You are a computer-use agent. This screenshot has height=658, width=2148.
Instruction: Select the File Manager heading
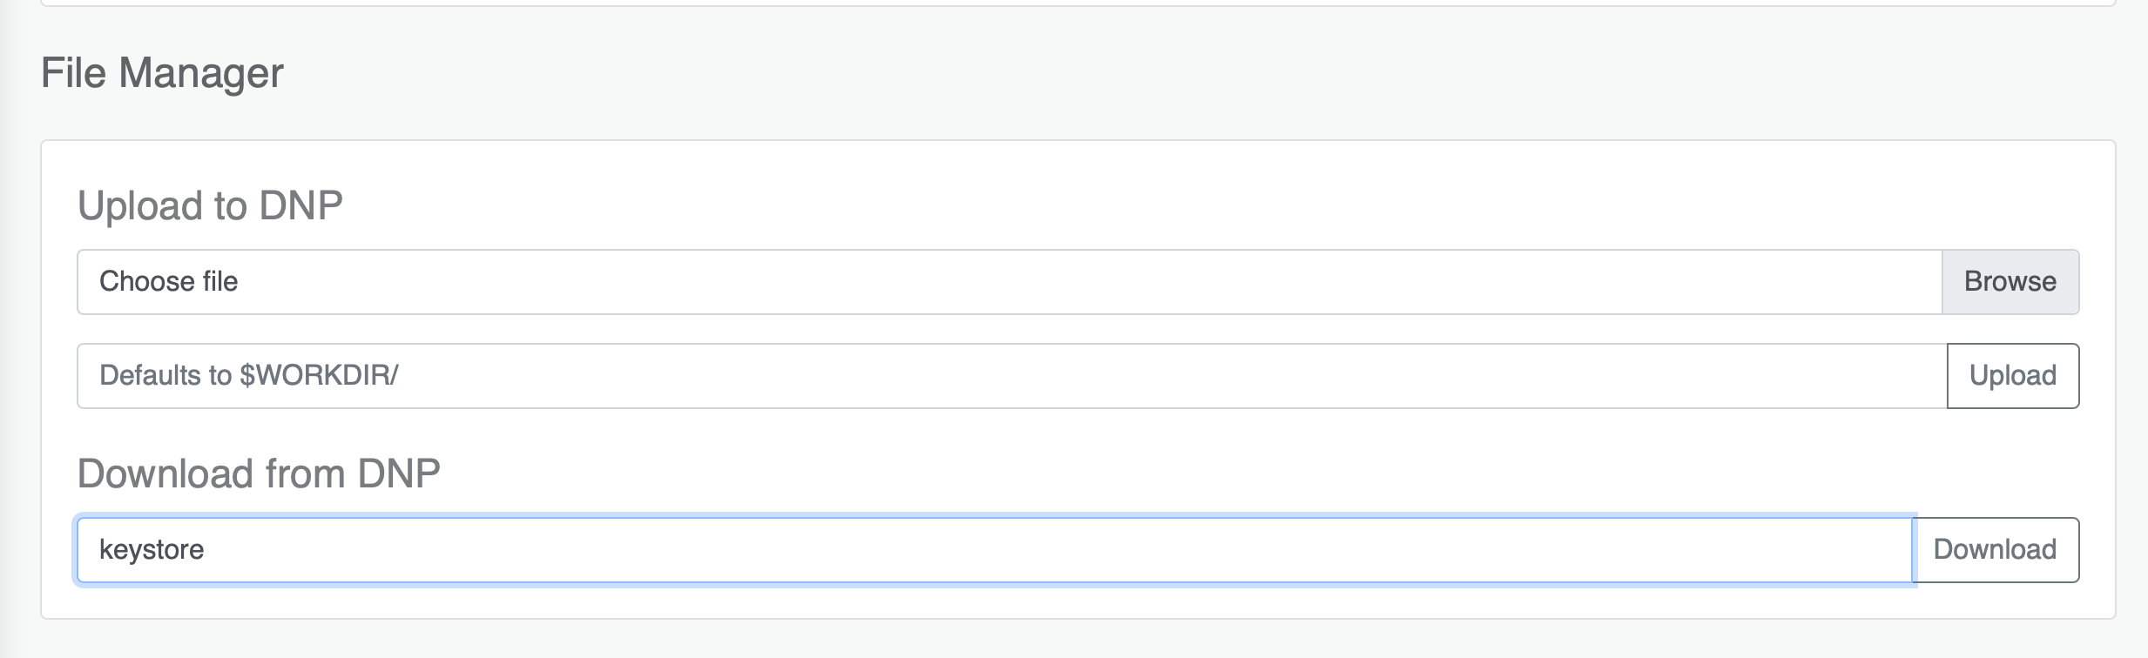click(162, 72)
